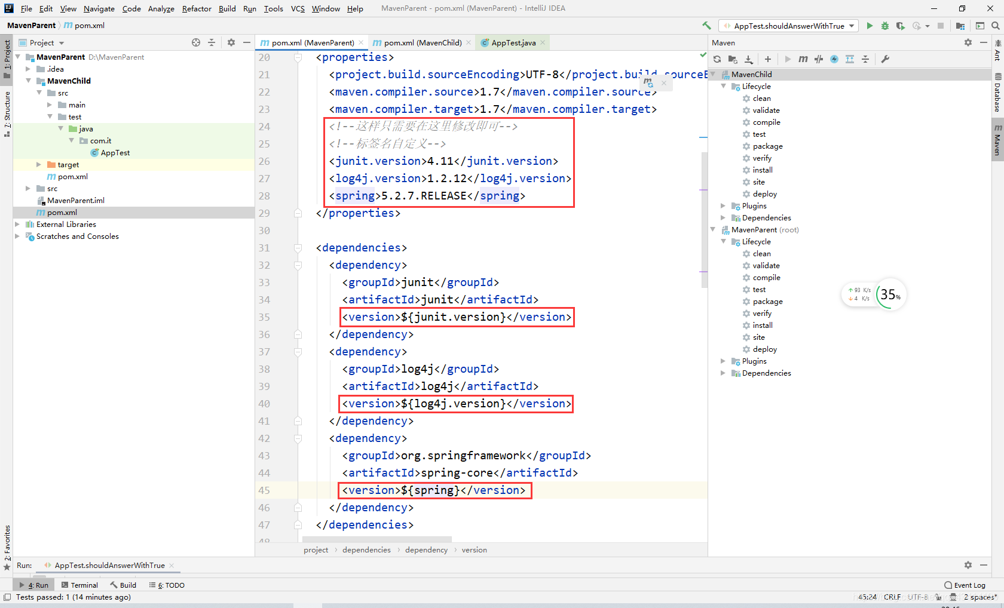Click Generate Sources and Update Folders icon

point(733,59)
